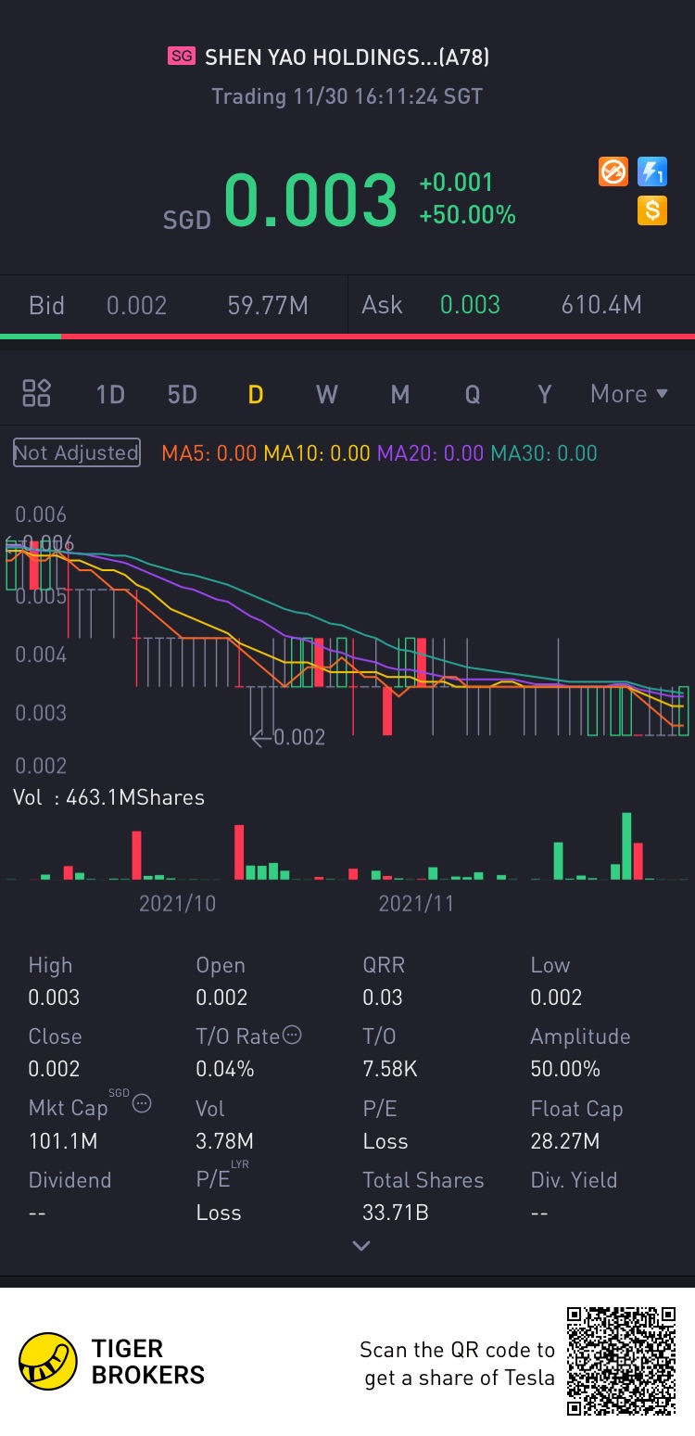Tap the bid-ask ratio bar

coord(347,337)
